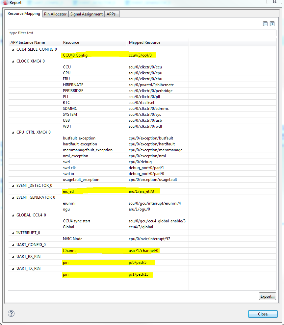Click scu/0/pwrctrl/0/hibernate mapped value
Viewport: 284px width, 325px height.
pos(151,85)
